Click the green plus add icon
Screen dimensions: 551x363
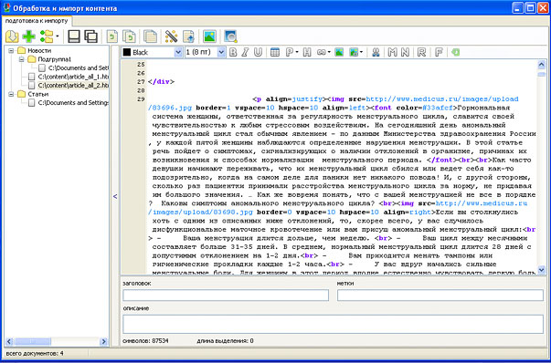pyautogui.click(x=28, y=36)
